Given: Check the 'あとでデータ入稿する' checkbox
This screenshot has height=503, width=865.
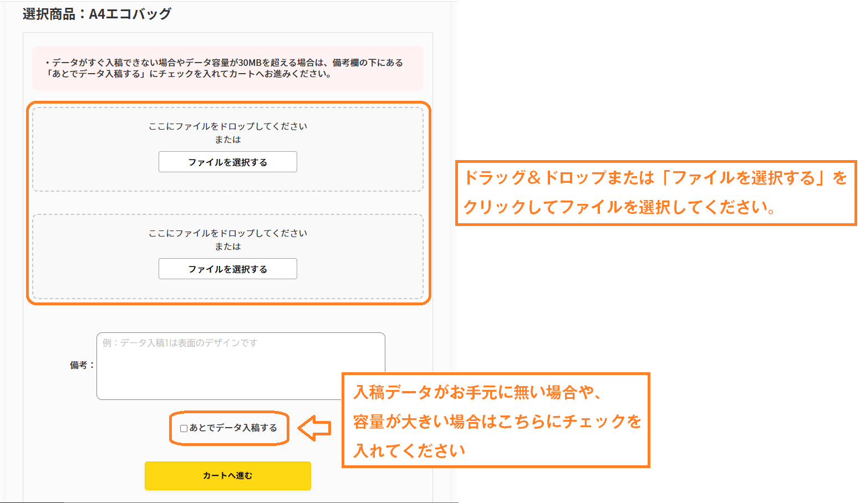Looking at the screenshot, I should coord(184,428).
